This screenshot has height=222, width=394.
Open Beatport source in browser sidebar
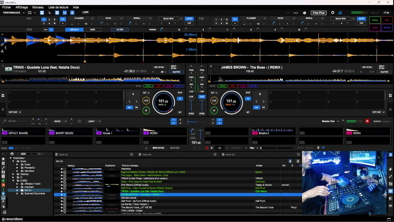[3, 189]
